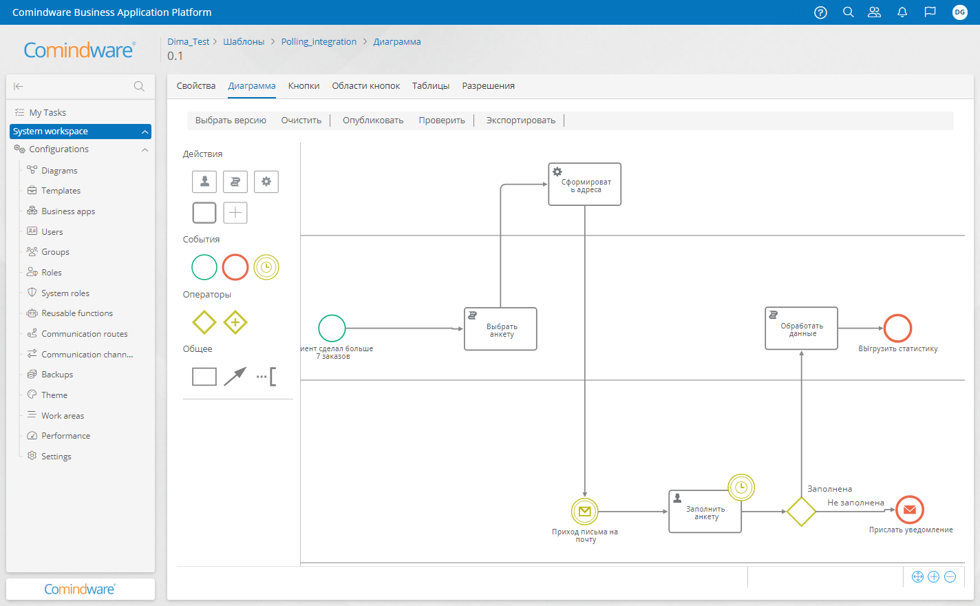Image resolution: width=980 pixels, height=606 pixels.
Task: Select the service task gear palette element
Action: 266,182
